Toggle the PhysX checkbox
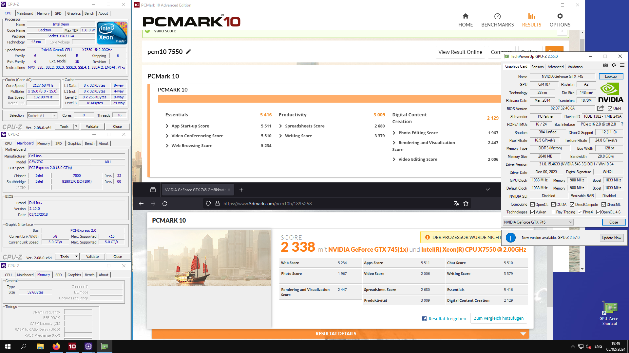Screen dimensions: 629x353 coord(580,212)
